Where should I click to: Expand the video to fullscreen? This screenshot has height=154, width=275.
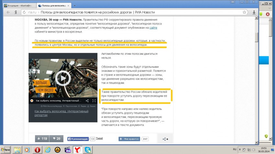pyautogui.click(x=93, y=101)
